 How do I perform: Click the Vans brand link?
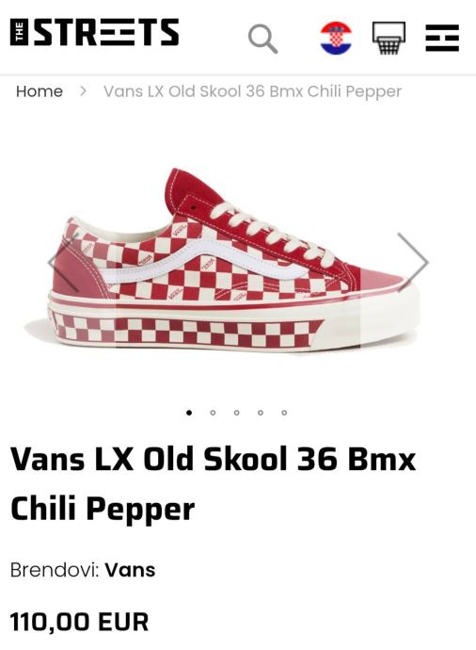pos(130,570)
